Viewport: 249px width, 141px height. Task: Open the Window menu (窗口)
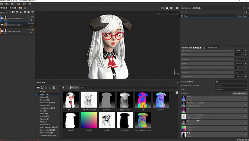[13, 4]
